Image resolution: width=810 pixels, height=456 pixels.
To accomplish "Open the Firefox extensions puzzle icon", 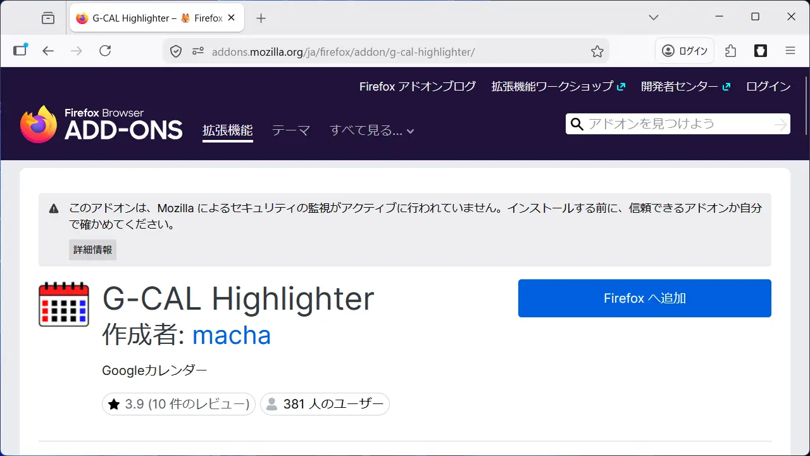I will coord(731,51).
